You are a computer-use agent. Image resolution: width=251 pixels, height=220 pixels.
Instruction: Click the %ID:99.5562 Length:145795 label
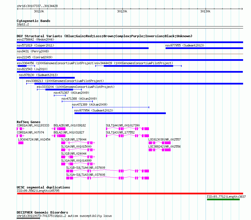point(38,191)
